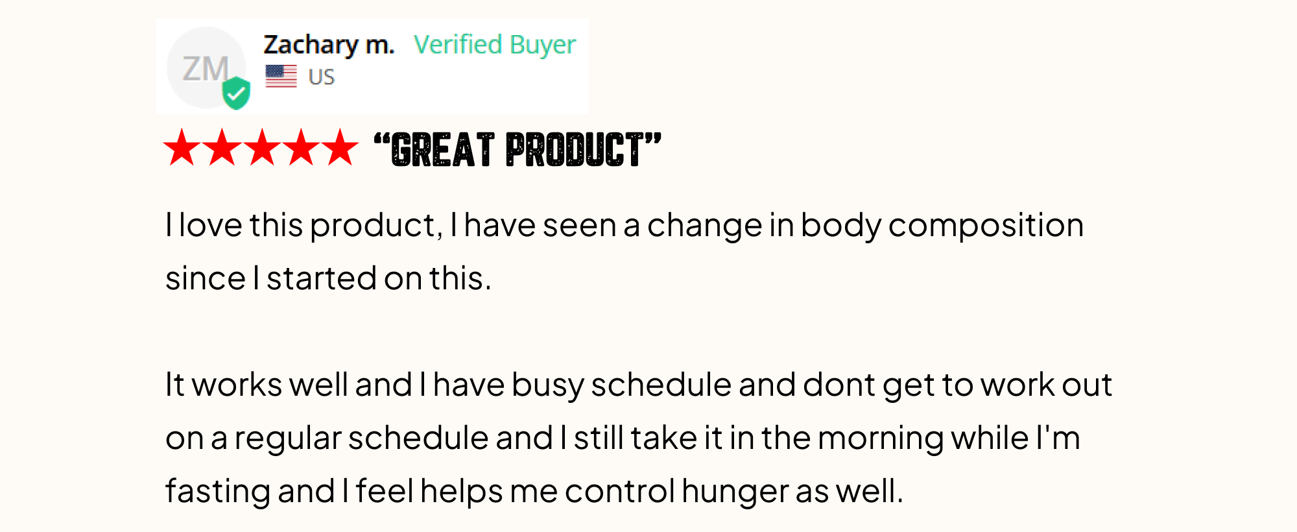Click the first red star

pyautogui.click(x=182, y=147)
